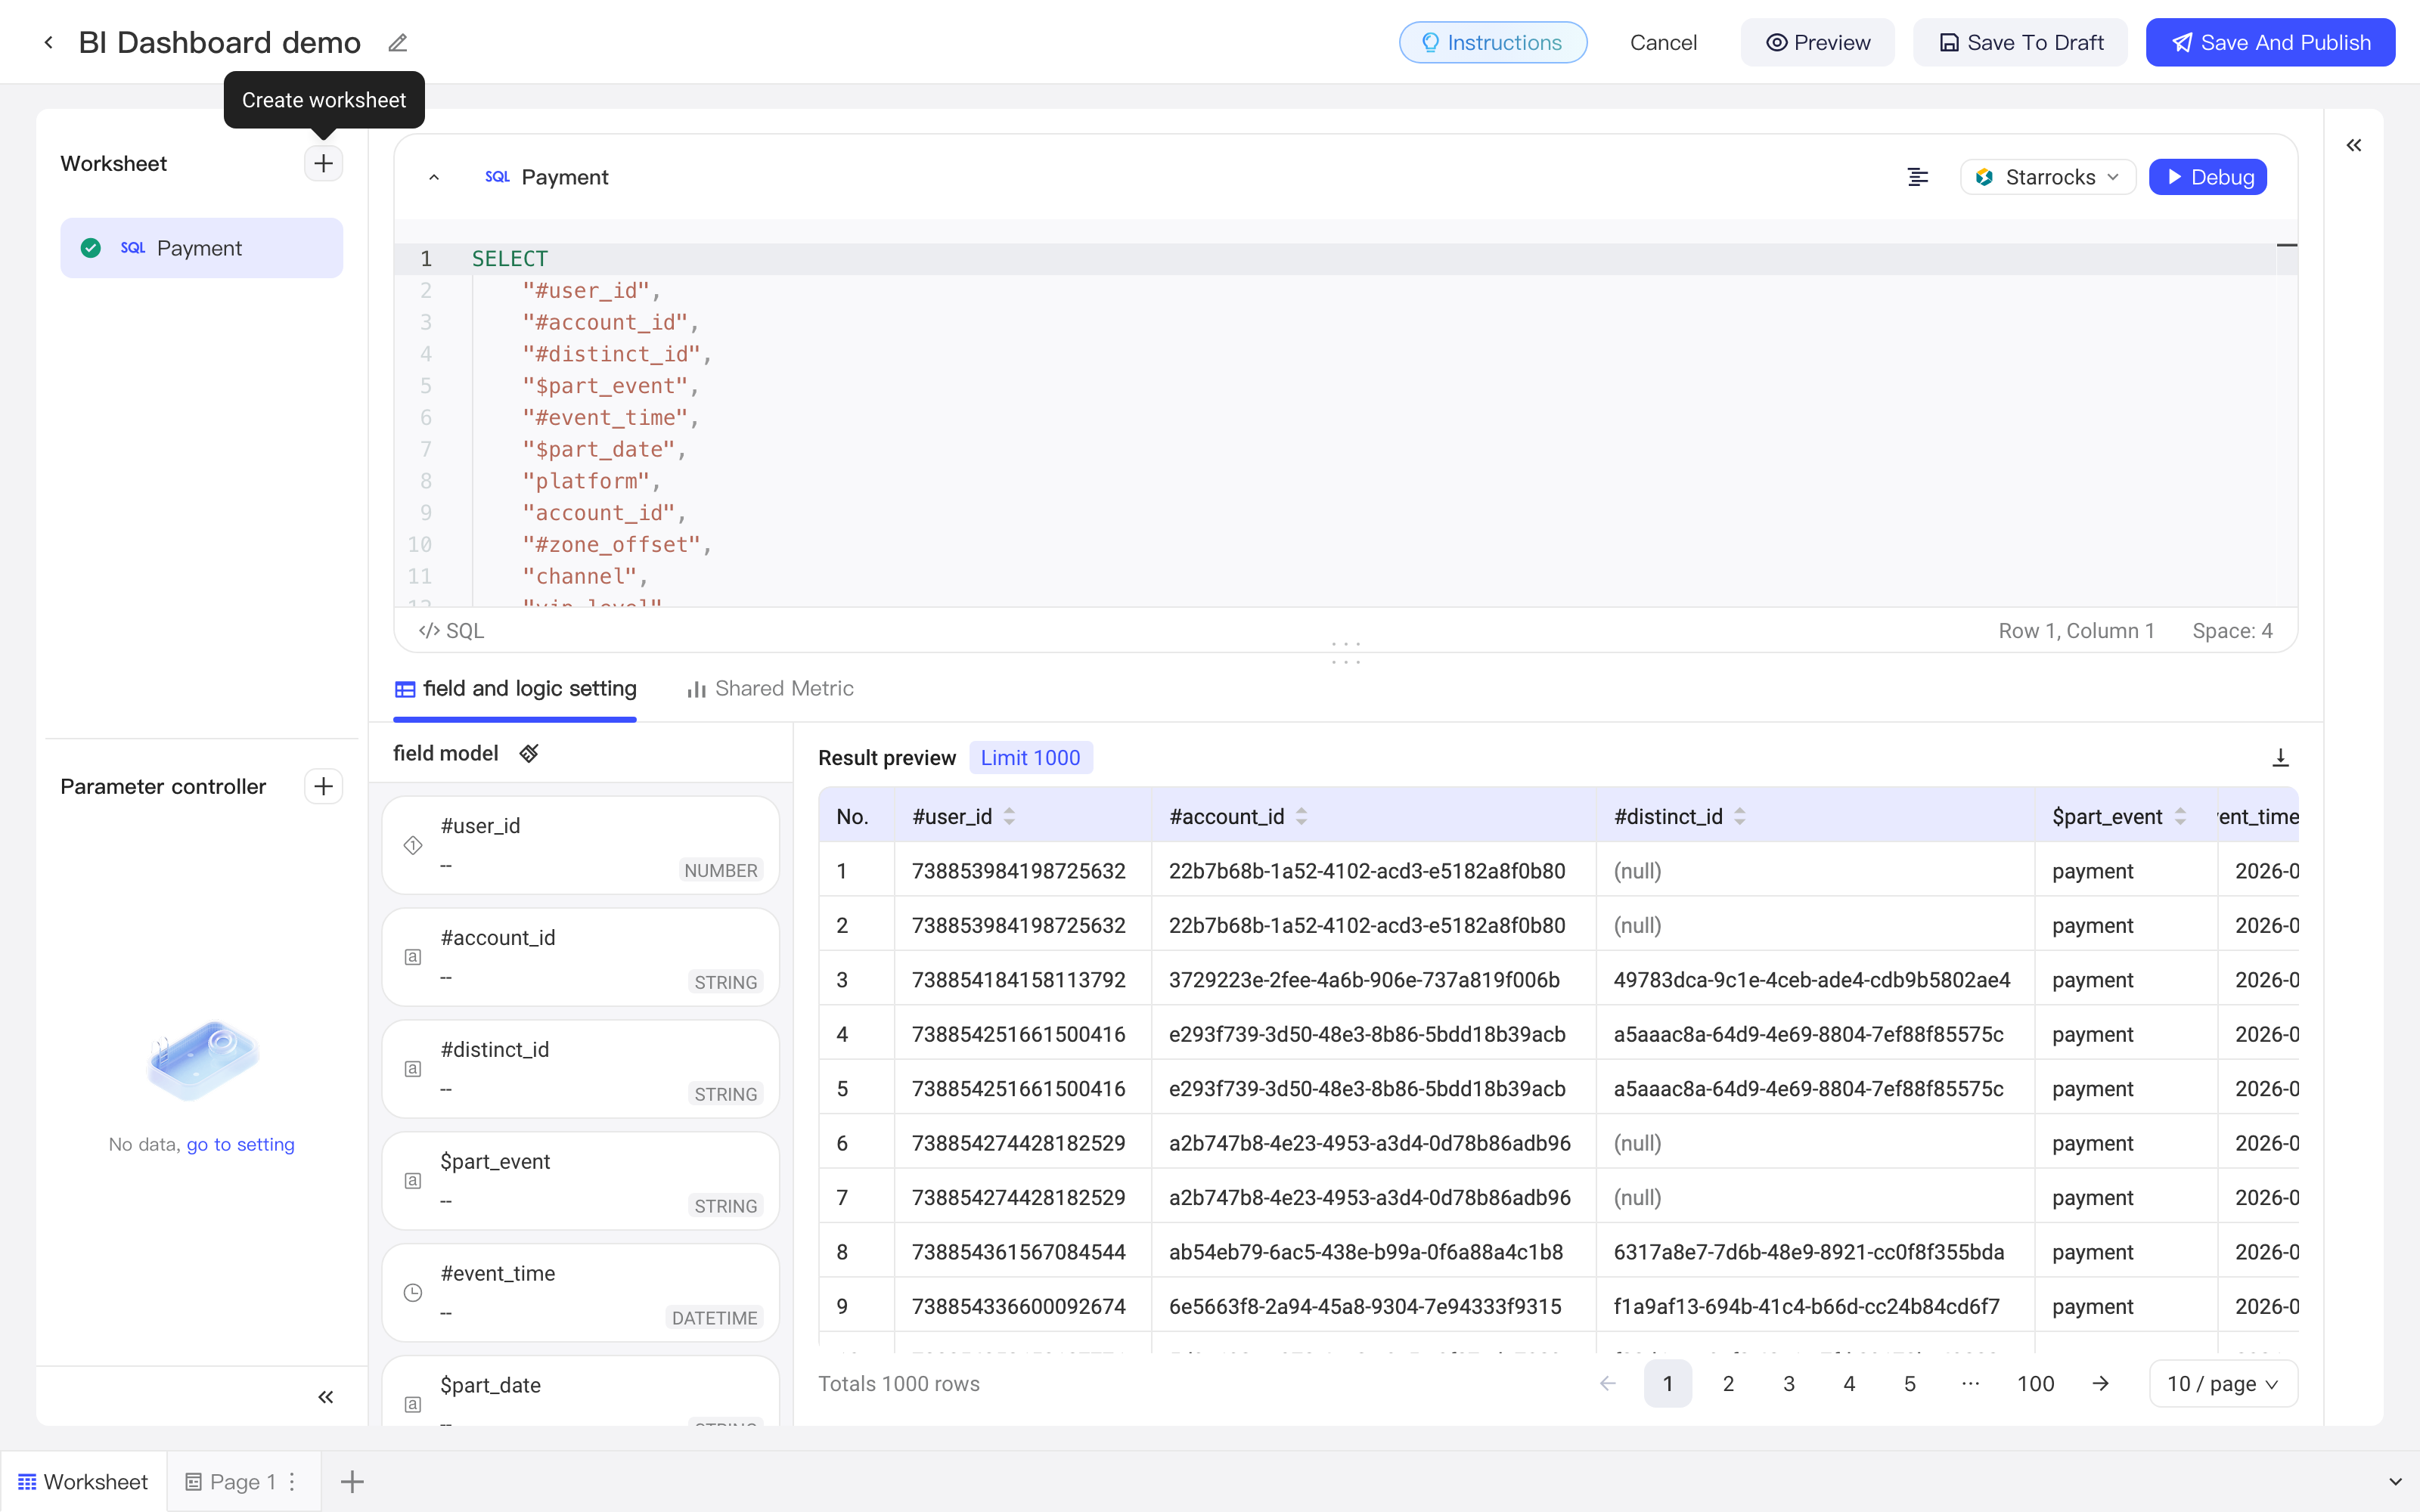Edit the BI Dashboard demo title
2420x1512 pixels.
(x=398, y=43)
